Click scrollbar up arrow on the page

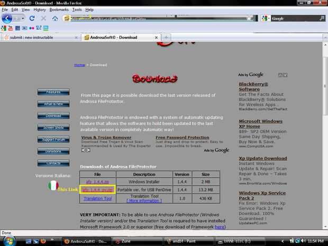tap(325, 44)
